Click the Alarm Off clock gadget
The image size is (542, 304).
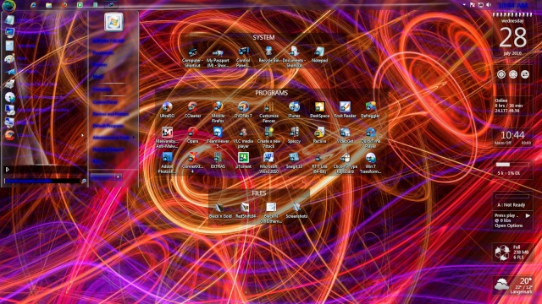coord(512,138)
